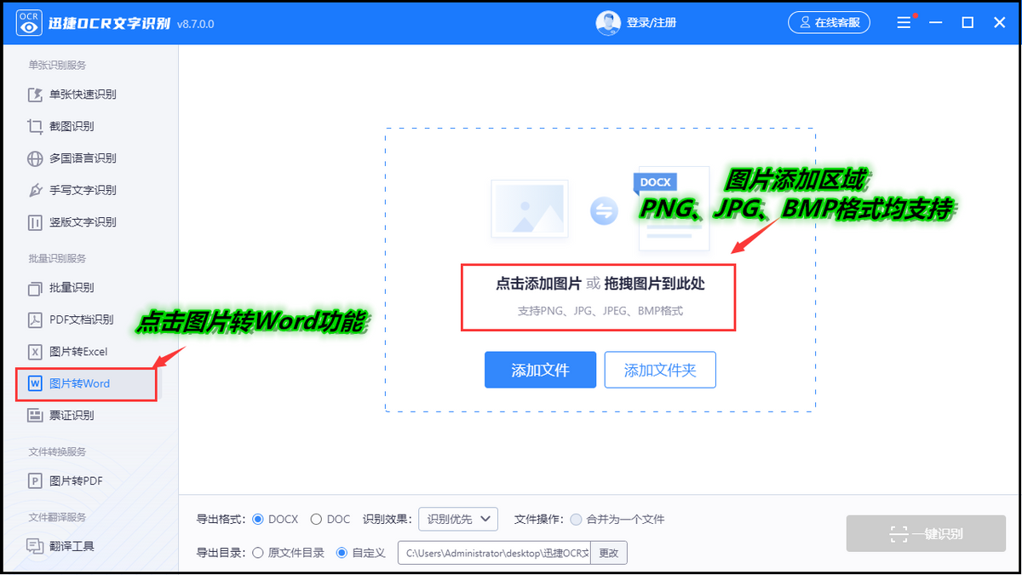The image size is (1022, 575).
Task: Click the 添加文件夹 button
Action: [660, 370]
